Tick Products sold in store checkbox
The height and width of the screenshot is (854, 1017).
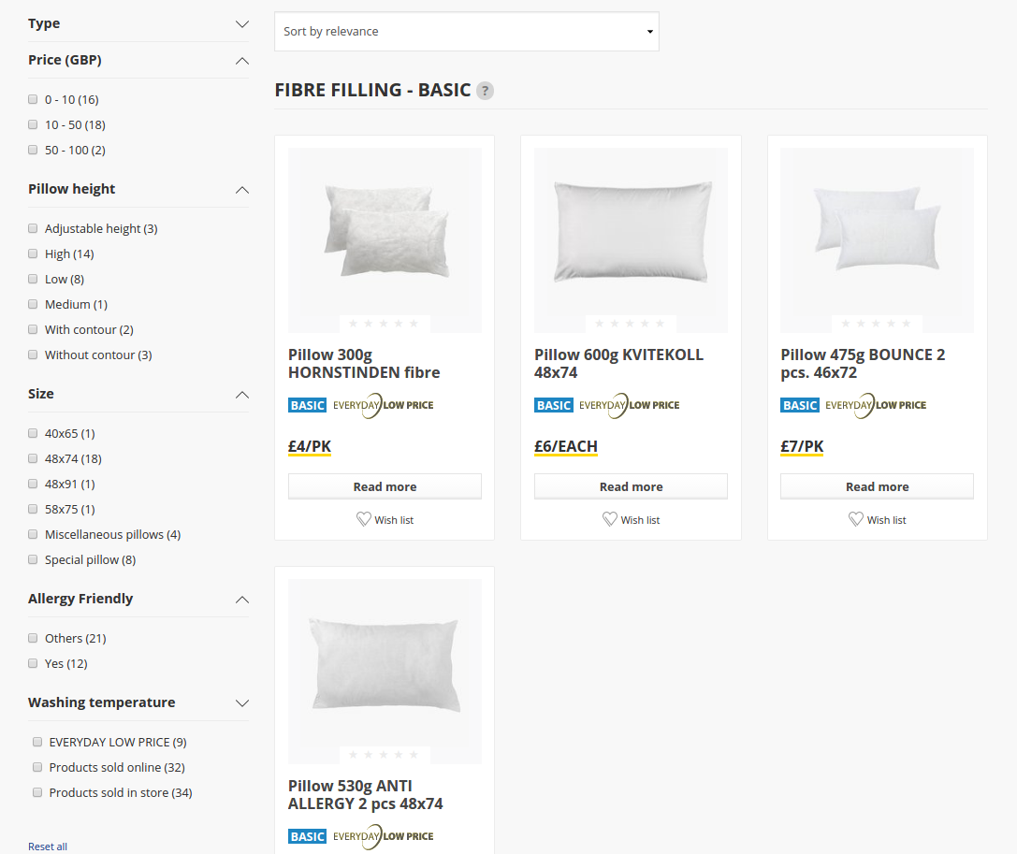pyautogui.click(x=37, y=792)
